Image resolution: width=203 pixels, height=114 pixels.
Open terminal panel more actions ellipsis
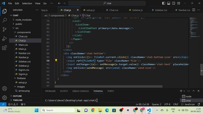point(189,91)
